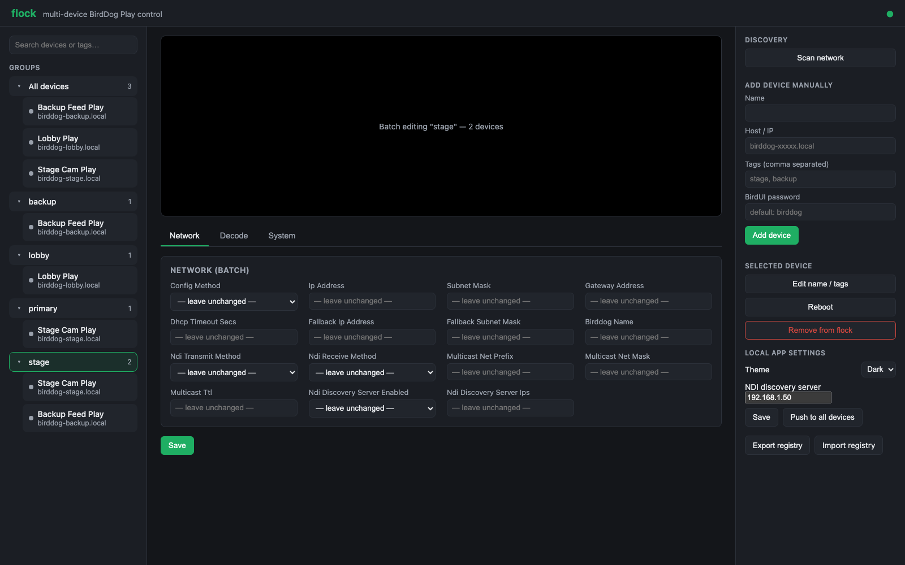Select Backup Feed Play in stage group

coord(80,418)
